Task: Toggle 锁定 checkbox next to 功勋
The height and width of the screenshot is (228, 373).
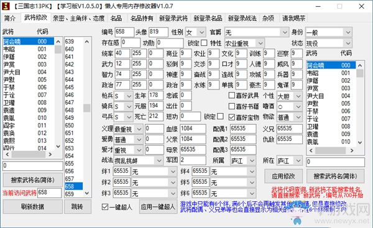Action: [204, 43]
